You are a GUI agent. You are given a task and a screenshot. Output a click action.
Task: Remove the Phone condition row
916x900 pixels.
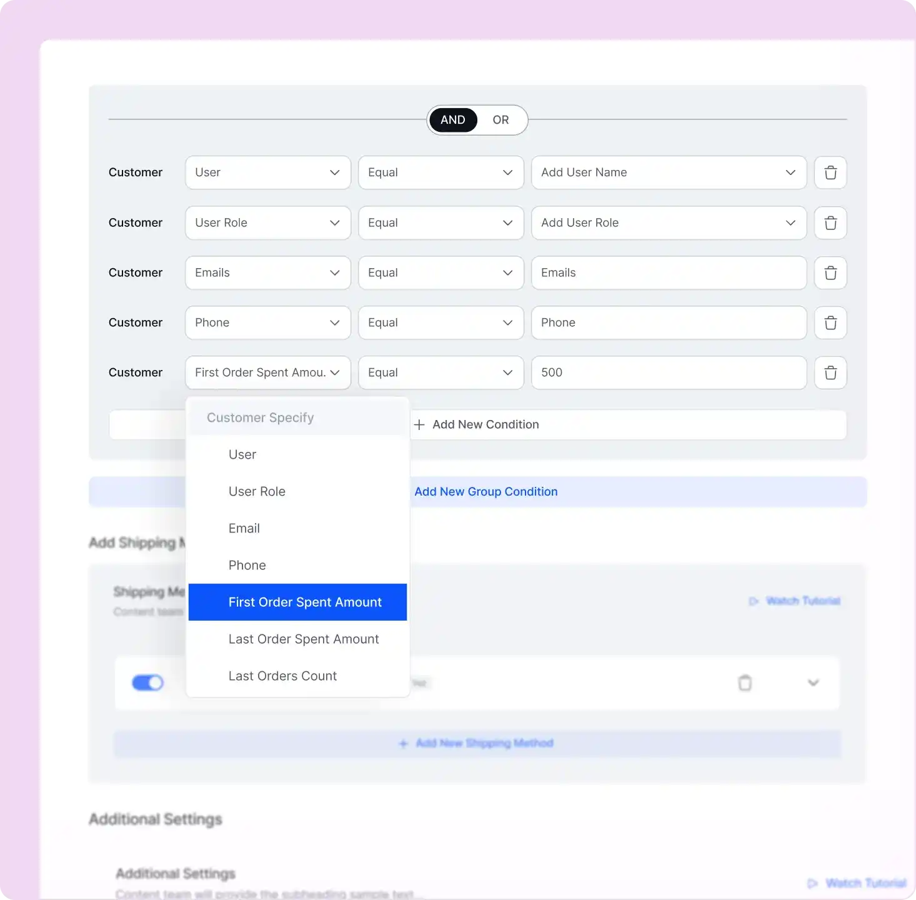(x=830, y=322)
